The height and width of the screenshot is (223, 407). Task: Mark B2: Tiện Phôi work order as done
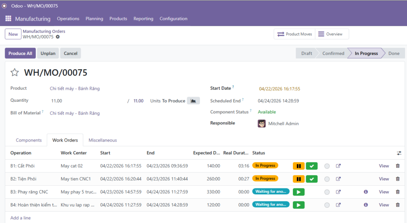click(x=312, y=179)
